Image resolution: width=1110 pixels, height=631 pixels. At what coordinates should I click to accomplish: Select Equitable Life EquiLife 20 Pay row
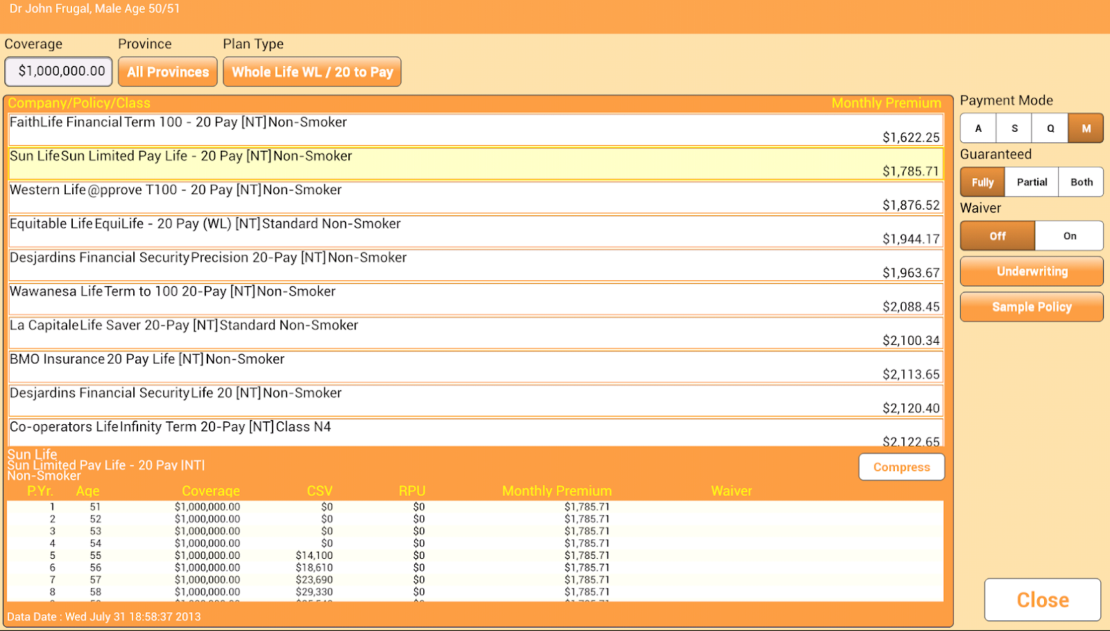(475, 231)
